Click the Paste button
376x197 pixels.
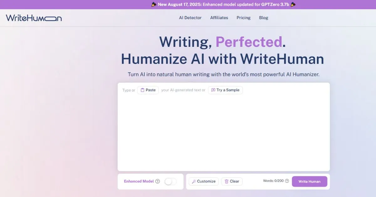click(x=148, y=90)
